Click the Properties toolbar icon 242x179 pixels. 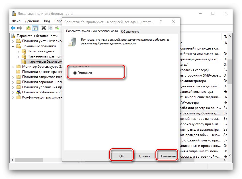click(x=50, y=28)
